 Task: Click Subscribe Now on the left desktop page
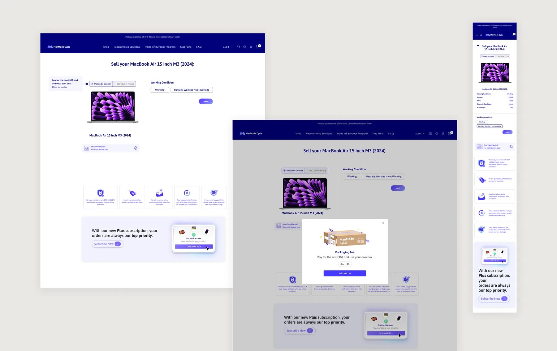(107, 244)
